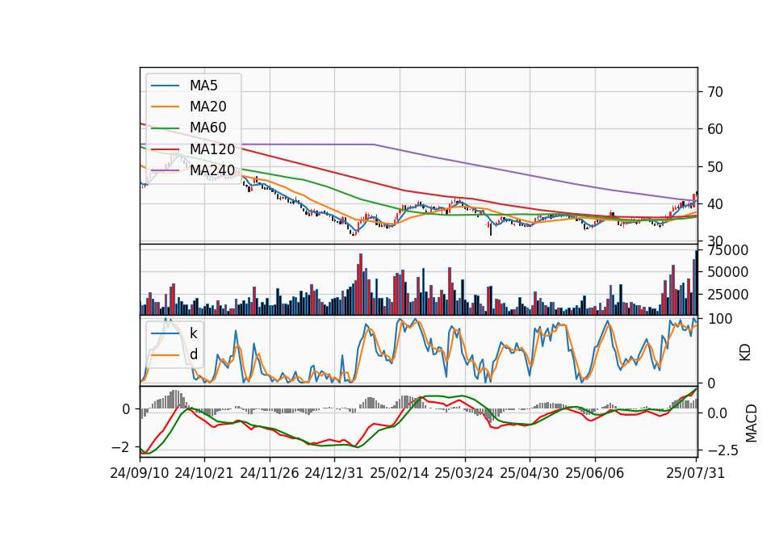Viewport: 775px width, 557px height.
Task: Click the purple MA240 legend line swatch
Action: [165, 170]
